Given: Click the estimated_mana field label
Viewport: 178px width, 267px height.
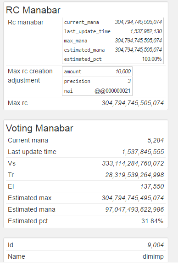Looking at the screenshot, I should [84, 50].
